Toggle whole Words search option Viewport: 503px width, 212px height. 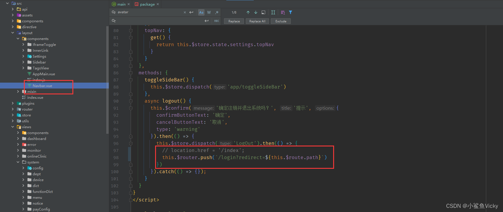pyautogui.click(x=209, y=12)
